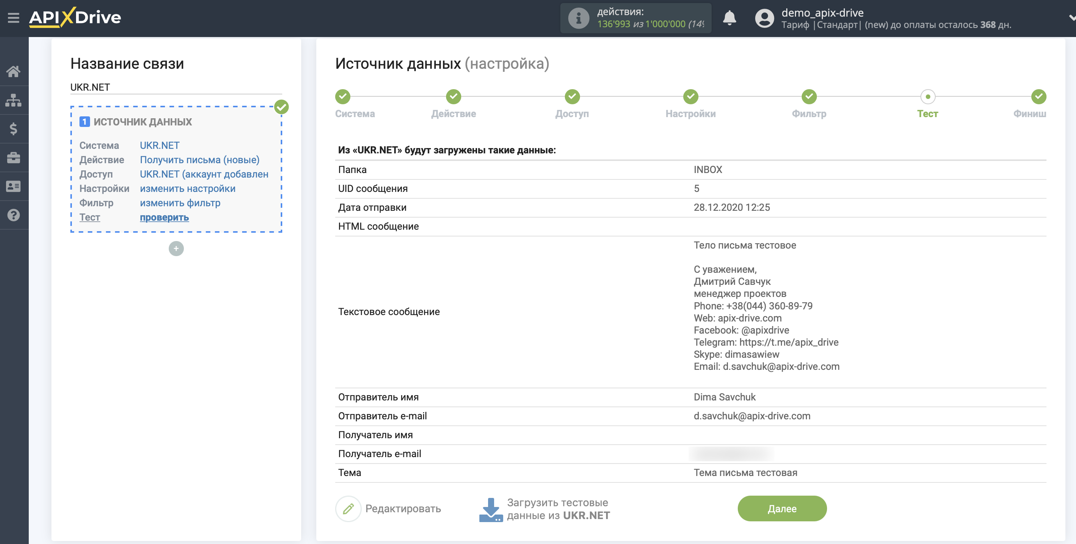
Task: Open the home dashboard icon
Action: (13, 71)
